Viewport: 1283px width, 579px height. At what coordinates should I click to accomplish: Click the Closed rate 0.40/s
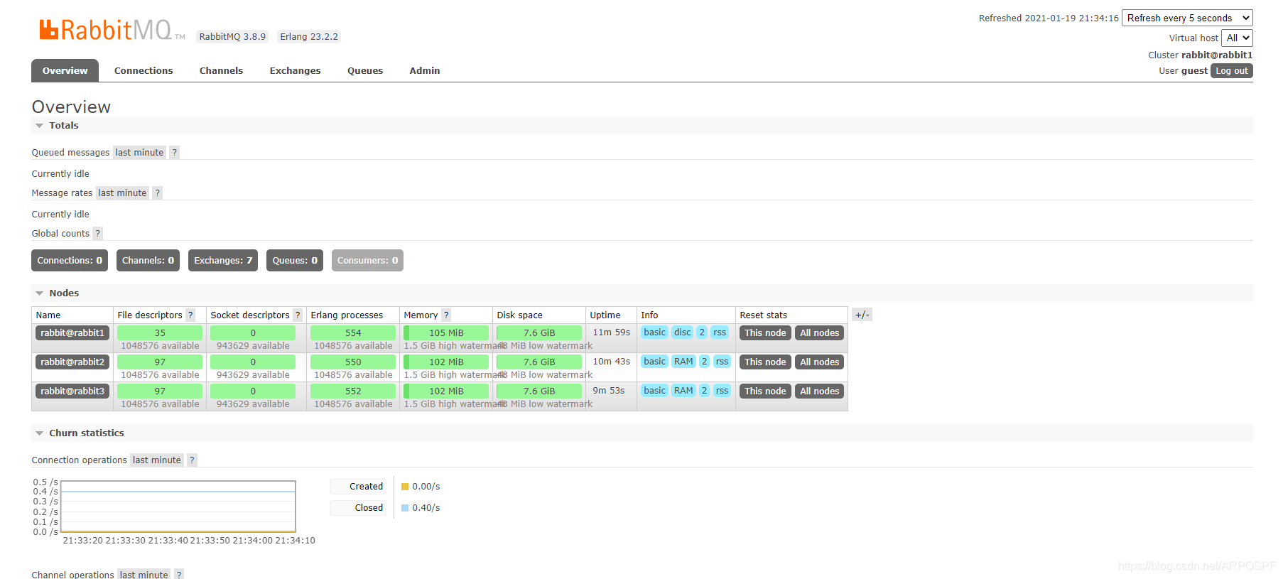(426, 508)
